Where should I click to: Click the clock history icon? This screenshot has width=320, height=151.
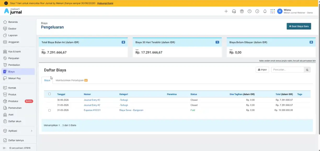click(257, 11)
